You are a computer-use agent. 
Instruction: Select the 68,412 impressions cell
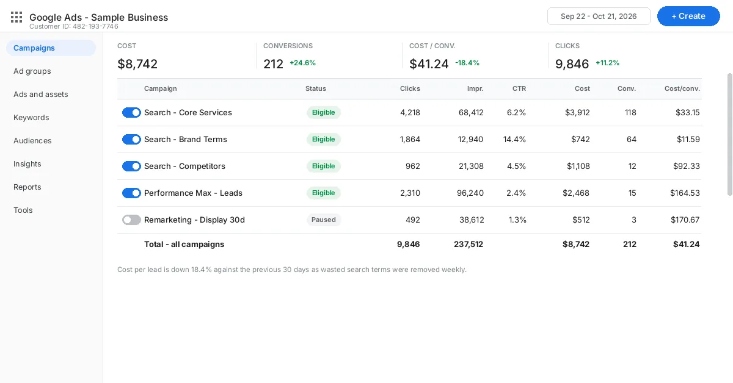(471, 112)
